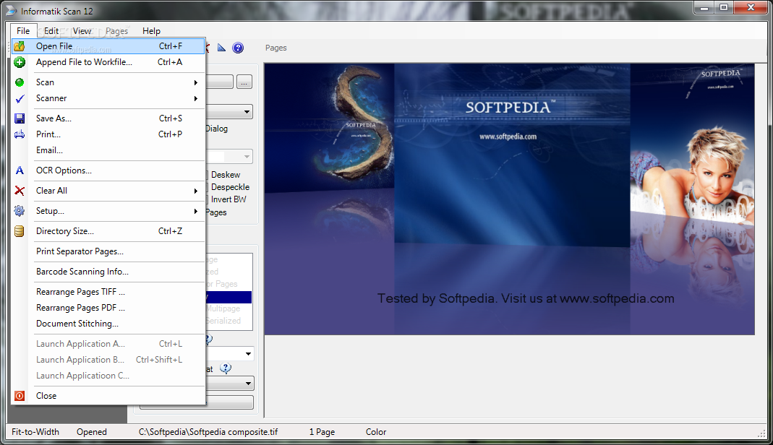Click the red X Clear All icon

point(20,191)
